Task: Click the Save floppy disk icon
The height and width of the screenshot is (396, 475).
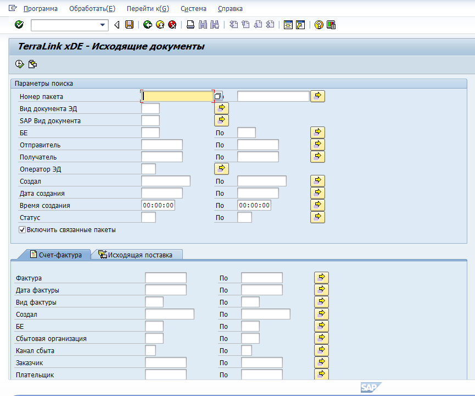Action: coord(130,25)
